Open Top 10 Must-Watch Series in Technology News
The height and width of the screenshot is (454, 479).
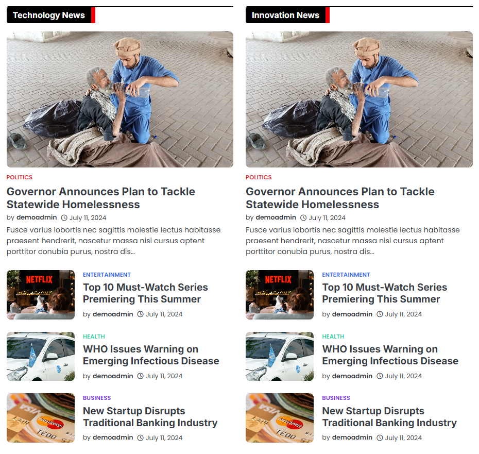click(145, 293)
